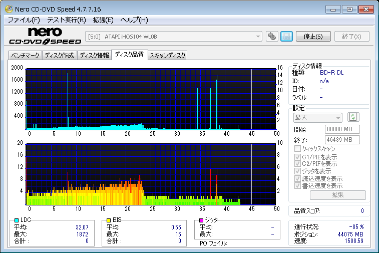379x253 pixels.
Task: Click the drive options icon next to the drive selector
Action: (272, 37)
